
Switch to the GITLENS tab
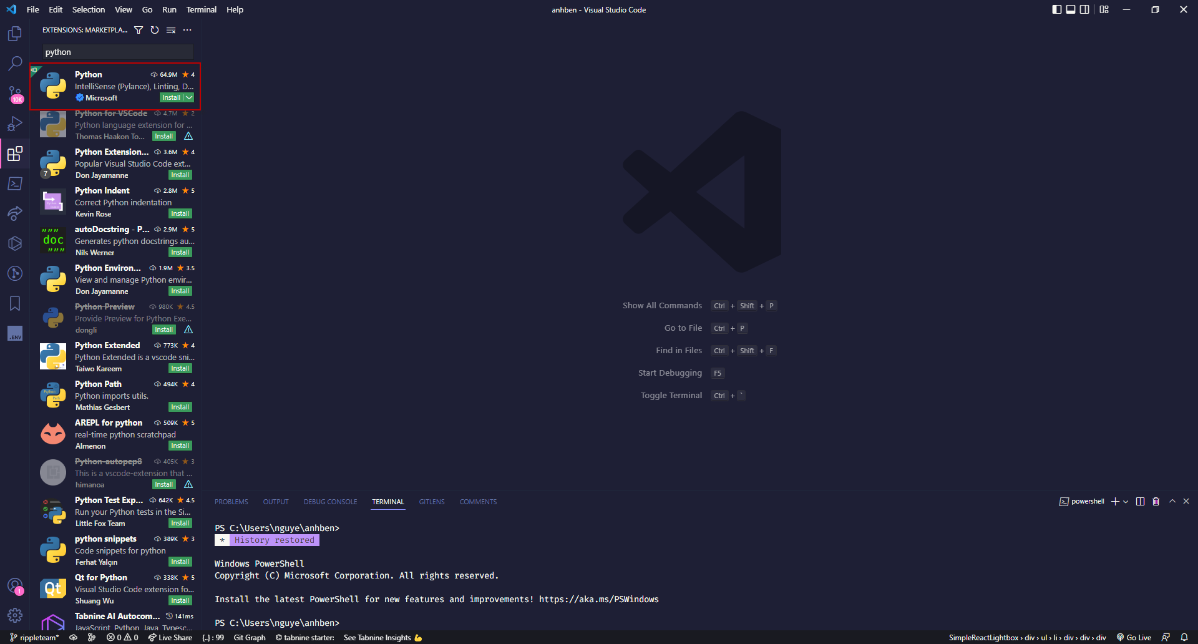coord(432,502)
